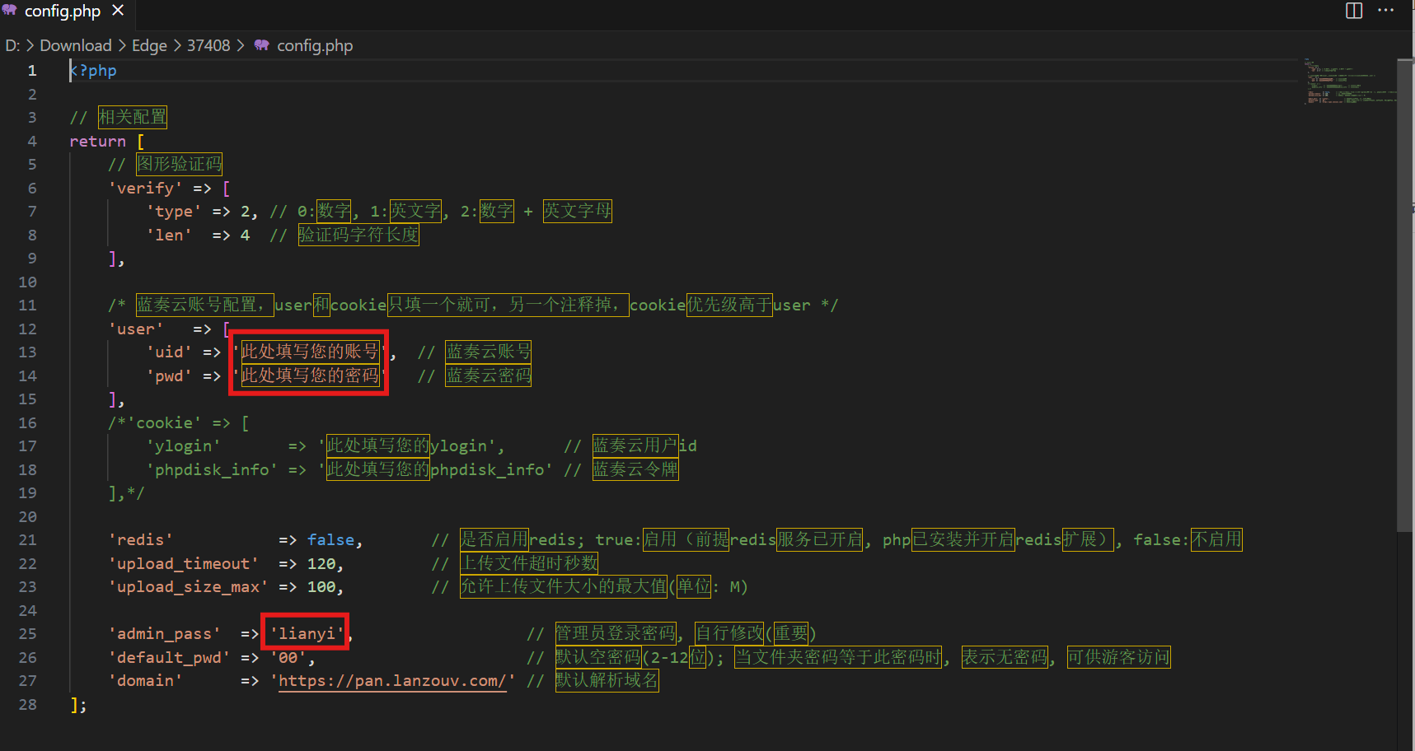1415x751 pixels.
Task: Click the uid account placeholder string
Action: coord(310,352)
